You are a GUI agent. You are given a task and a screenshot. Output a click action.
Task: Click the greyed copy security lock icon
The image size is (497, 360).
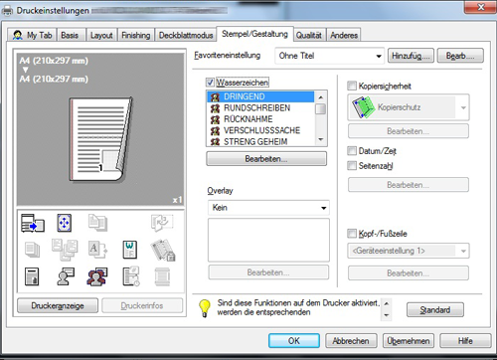pyautogui.click(x=163, y=251)
